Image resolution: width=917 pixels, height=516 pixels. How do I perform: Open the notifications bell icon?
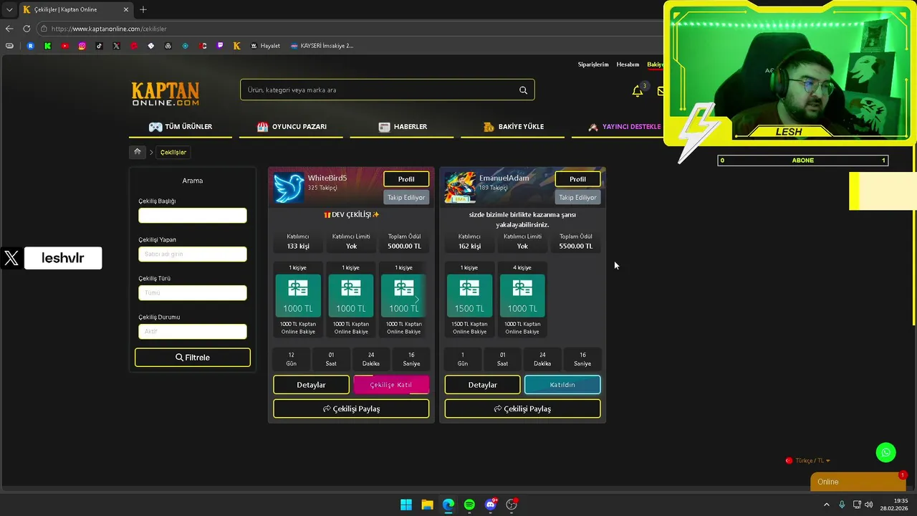pos(637,91)
